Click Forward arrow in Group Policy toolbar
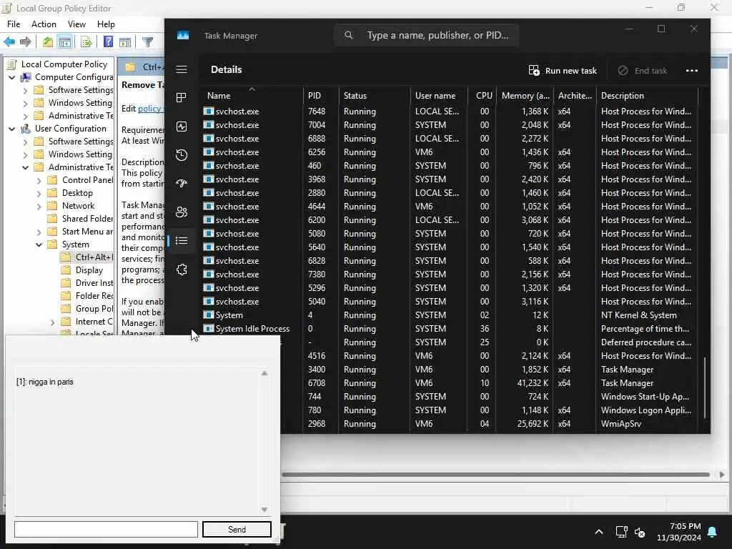Viewport: 732px width, 549px height. pyautogui.click(x=25, y=42)
